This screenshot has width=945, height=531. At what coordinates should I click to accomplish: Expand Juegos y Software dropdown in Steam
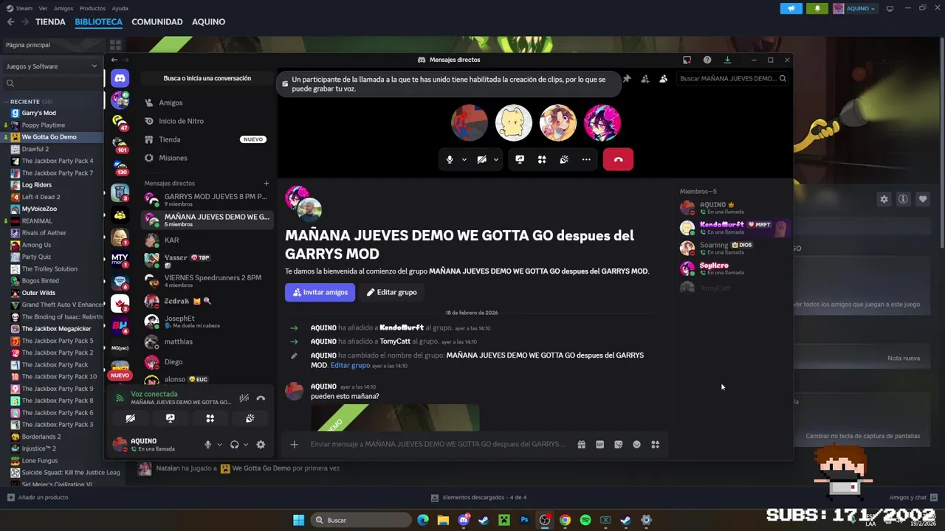(52, 66)
